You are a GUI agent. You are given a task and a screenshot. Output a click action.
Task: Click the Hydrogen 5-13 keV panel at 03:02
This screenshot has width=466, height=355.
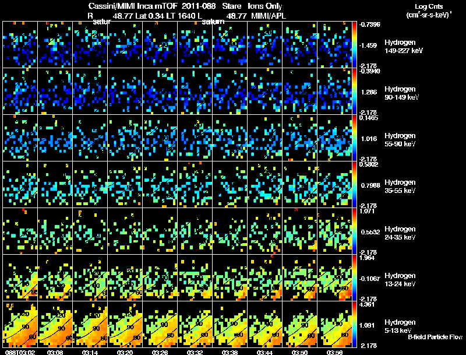click(20, 324)
